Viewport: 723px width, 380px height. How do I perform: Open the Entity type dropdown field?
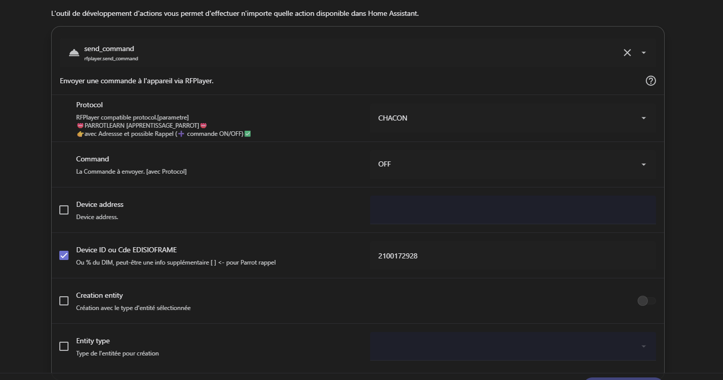point(513,346)
